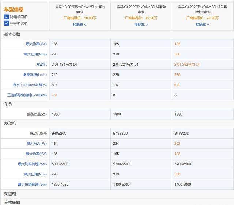234x205 pixels.
Task: Open 宝马X3 2020款 xDrive28i M运动套装 title
Action: coord(141,9)
